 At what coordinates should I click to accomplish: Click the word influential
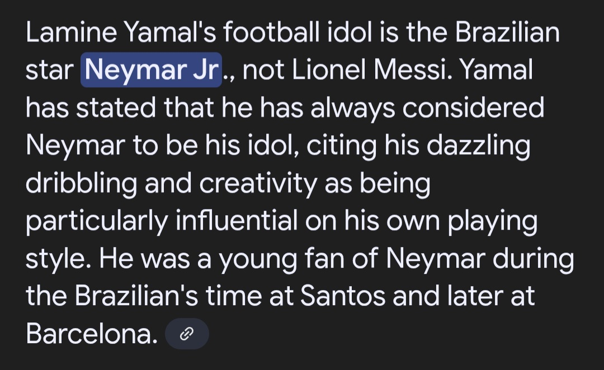237,221
